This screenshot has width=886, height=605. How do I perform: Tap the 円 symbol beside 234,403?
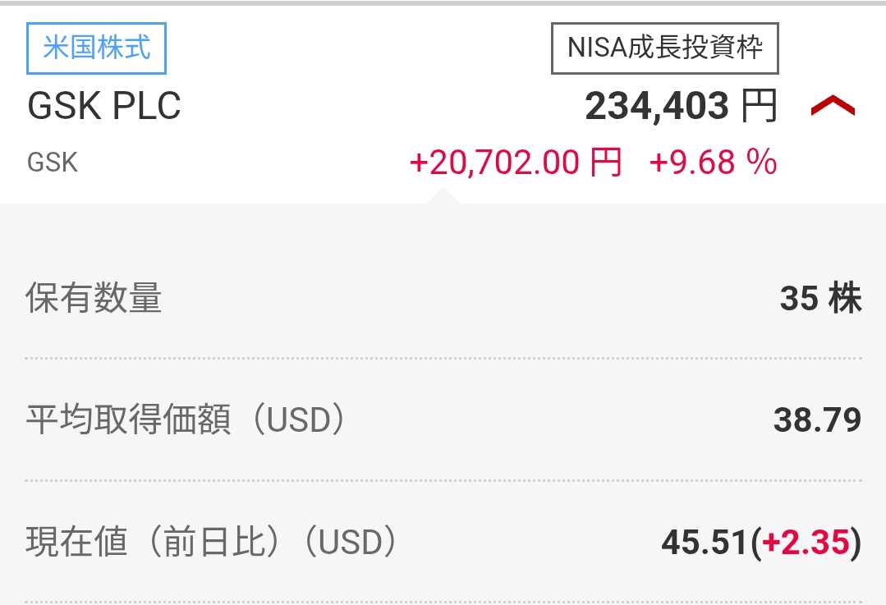tap(759, 107)
